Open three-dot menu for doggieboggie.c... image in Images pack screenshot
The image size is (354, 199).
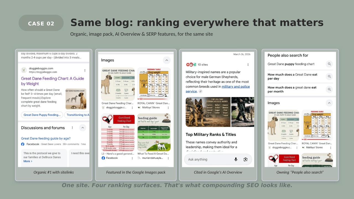point(132,108)
